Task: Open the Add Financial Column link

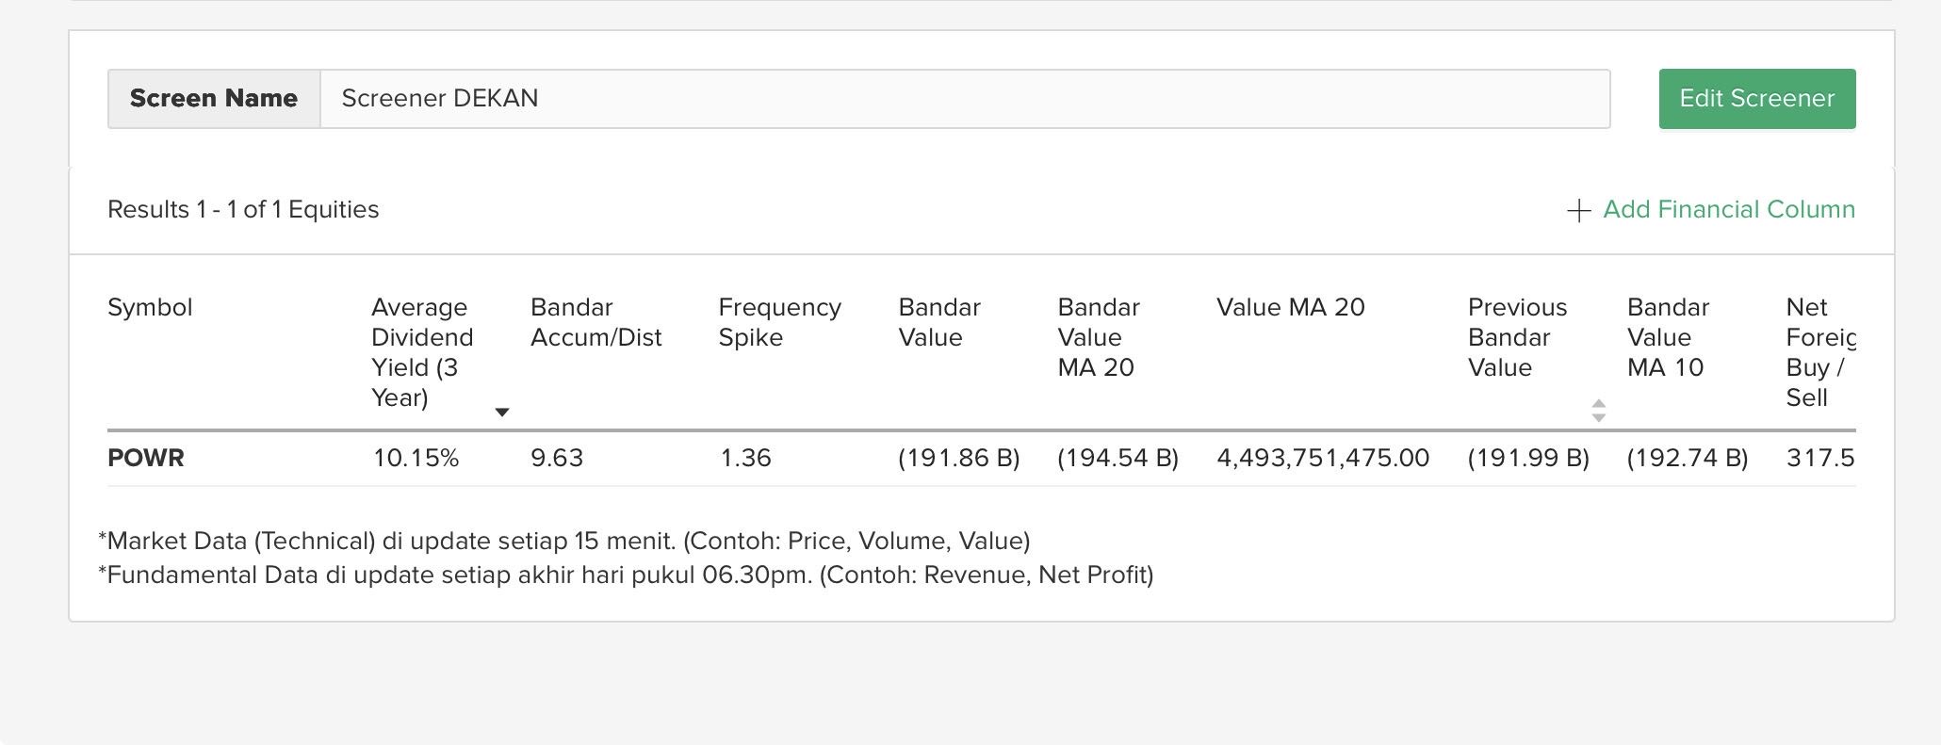Action: click(1728, 210)
